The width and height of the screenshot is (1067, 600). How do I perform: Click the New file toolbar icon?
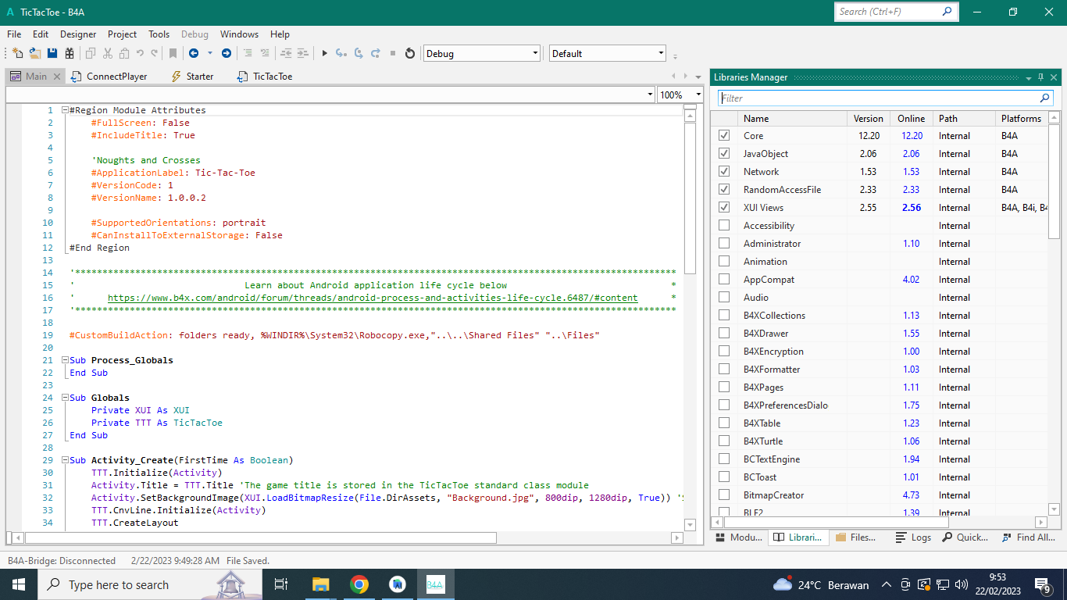[18, 53]
